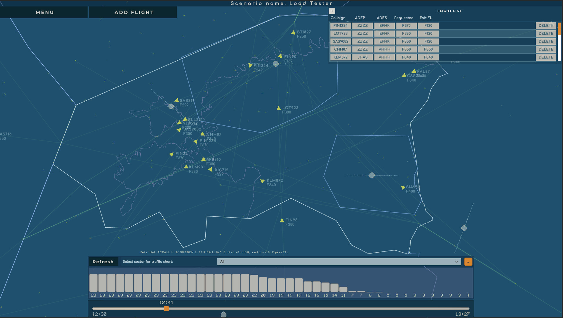
Task: Open the MENU tab
Action: (44, 12)
